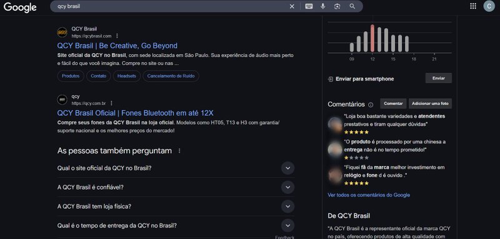Click into the Google search field
This screenshot has width=500, height=239.
169,6
